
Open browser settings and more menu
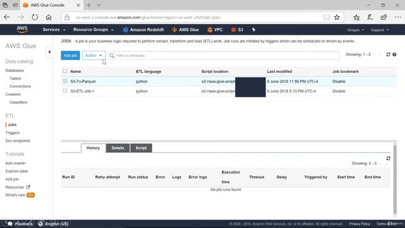coord(398,17)
